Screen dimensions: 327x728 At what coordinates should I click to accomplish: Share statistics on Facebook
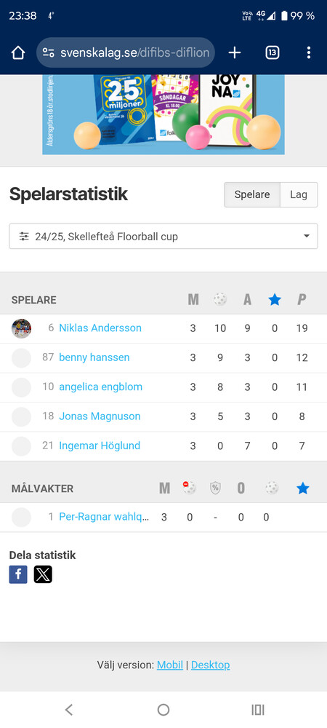(18, 574)
